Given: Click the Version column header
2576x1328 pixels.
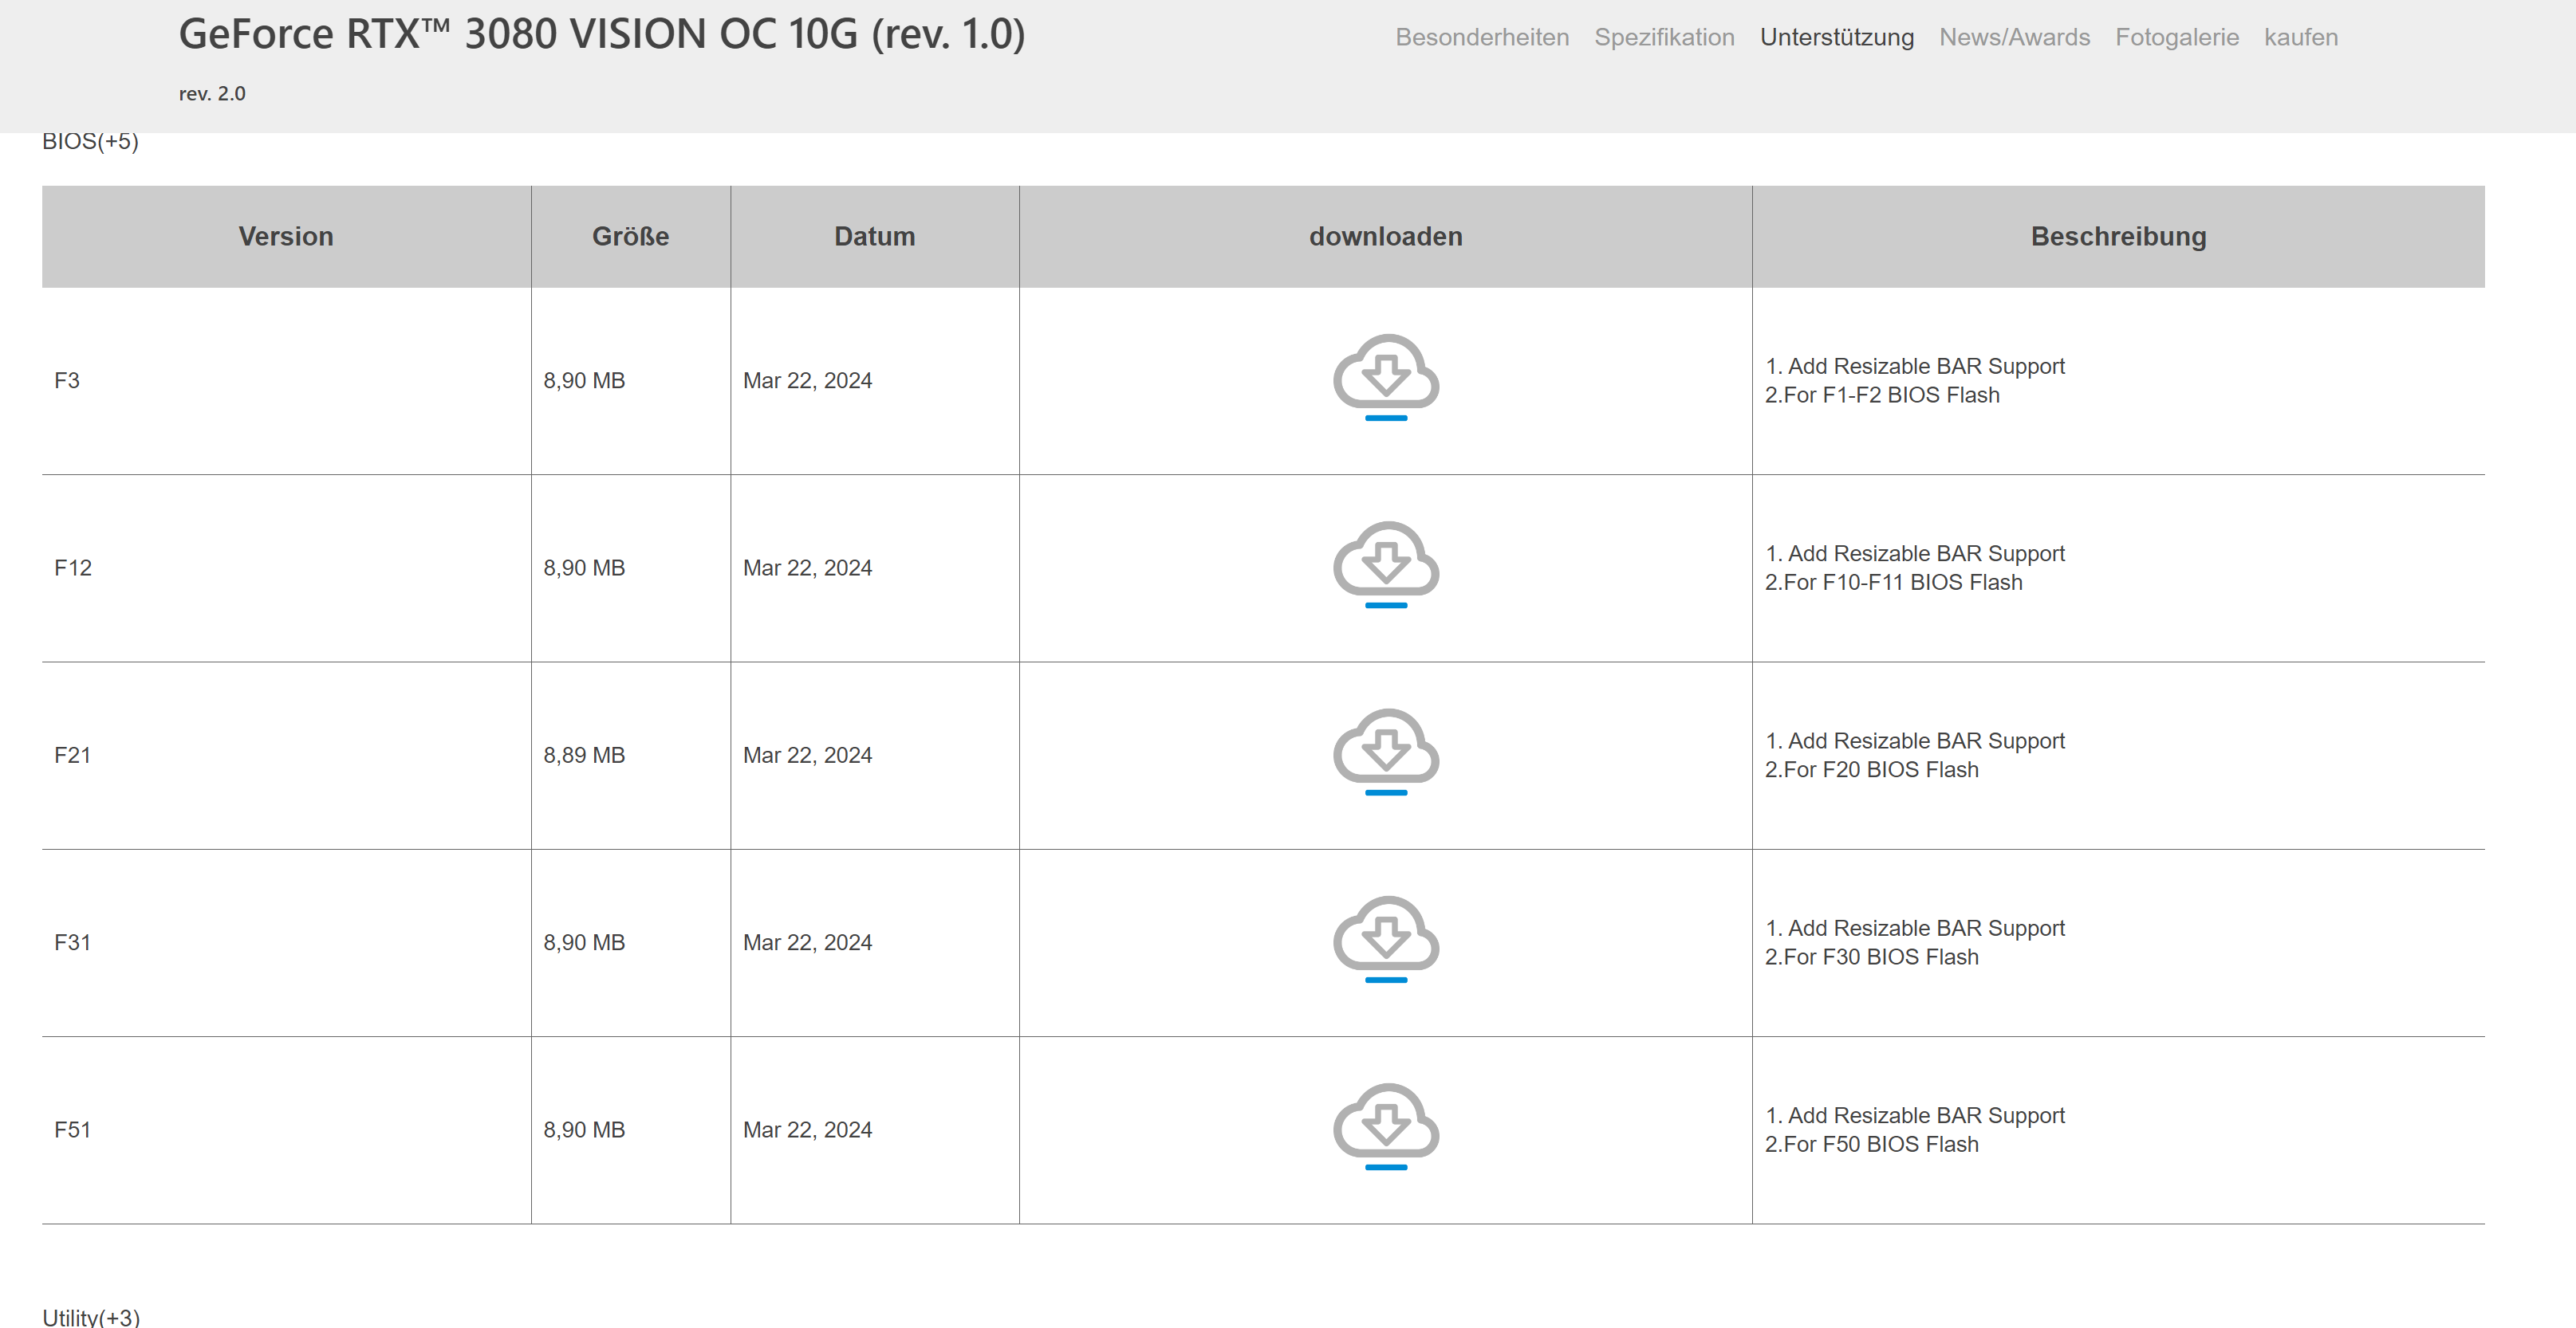Looking at the screenshot, I should pos(286,237).
